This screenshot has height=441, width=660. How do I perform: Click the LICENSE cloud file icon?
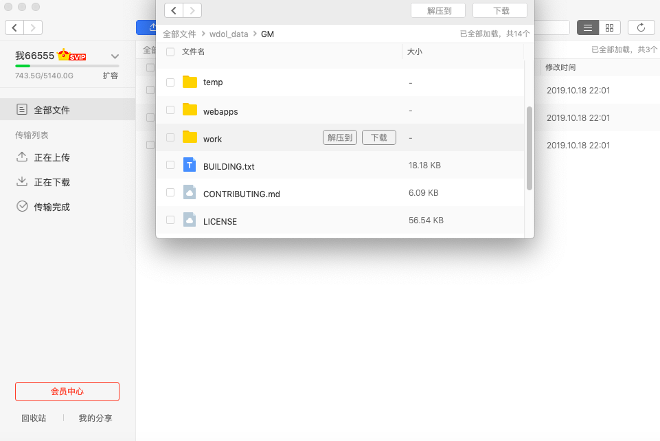[x=190, y=220]
